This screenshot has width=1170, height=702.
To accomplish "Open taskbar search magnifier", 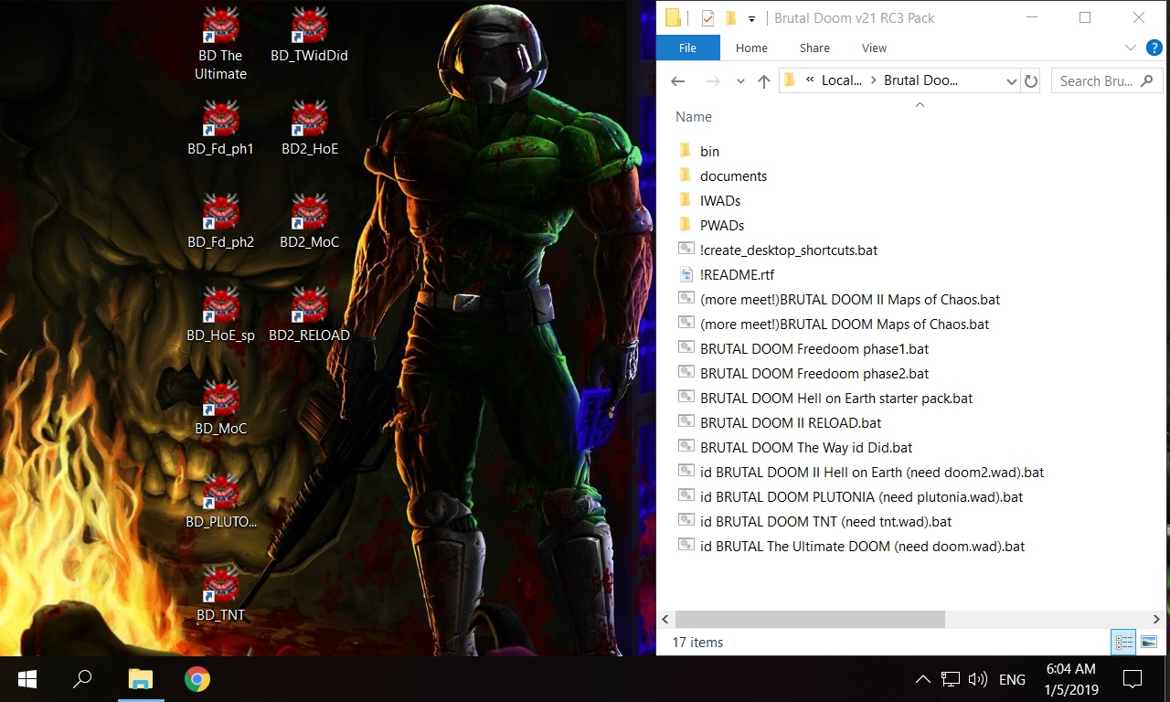I will tap(82, 679).
